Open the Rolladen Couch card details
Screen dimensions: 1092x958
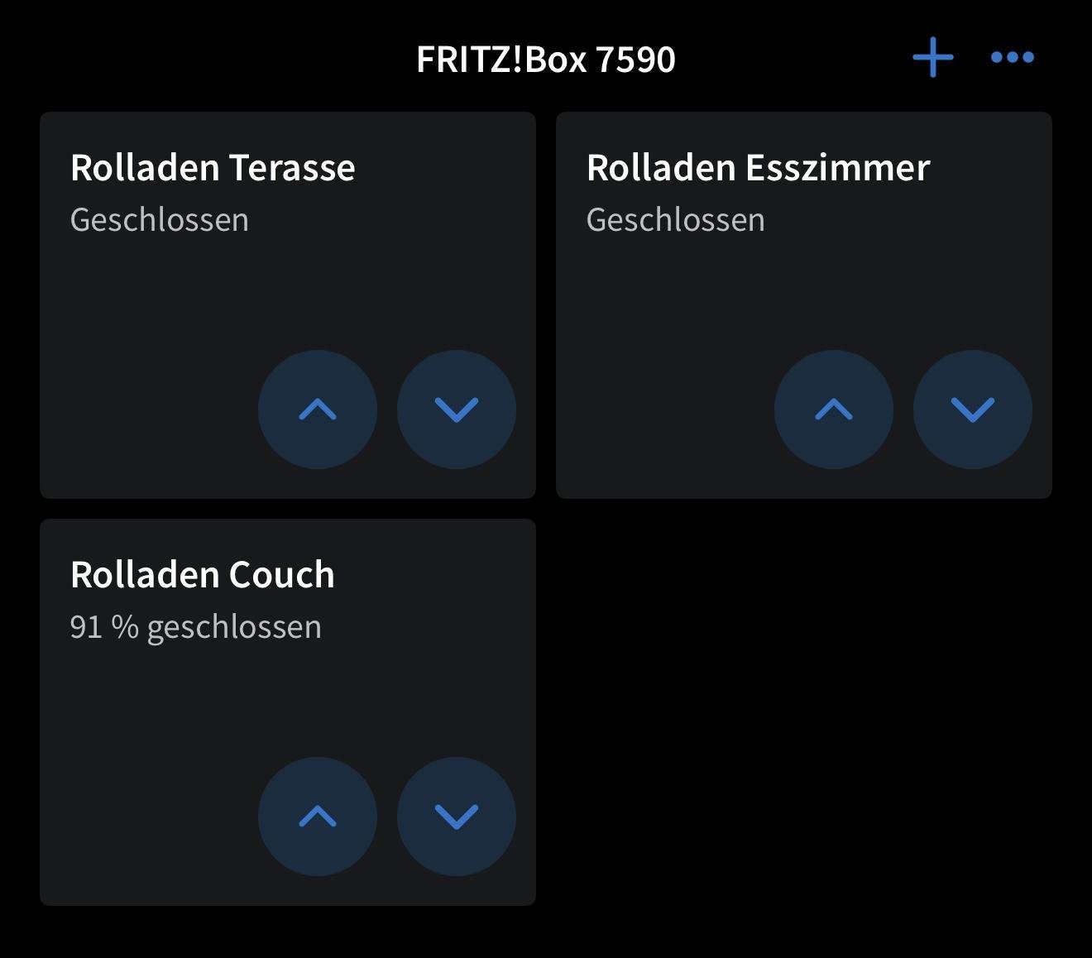[x=202, y=573]
